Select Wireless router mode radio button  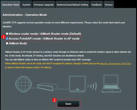tap(7, 34)
